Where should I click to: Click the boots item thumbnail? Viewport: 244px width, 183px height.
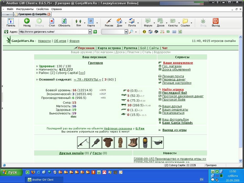133,143
